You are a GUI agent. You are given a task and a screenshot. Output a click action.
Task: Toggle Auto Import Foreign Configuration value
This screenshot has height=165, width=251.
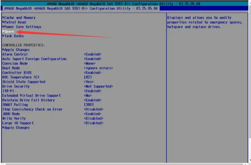pos(92,59)
